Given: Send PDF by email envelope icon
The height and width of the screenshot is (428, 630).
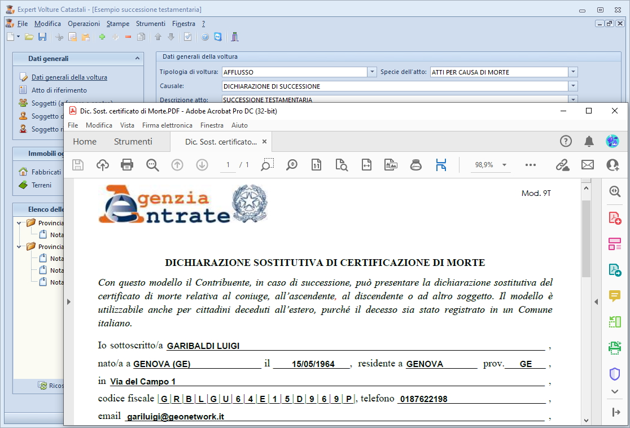Looking at the screenshot, I should coord(588,165).
